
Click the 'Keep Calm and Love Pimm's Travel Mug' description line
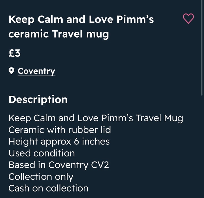click(96, 118)
